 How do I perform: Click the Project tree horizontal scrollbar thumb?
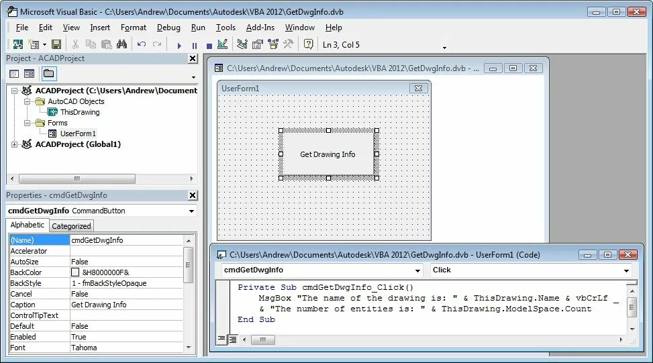(77, 178)
